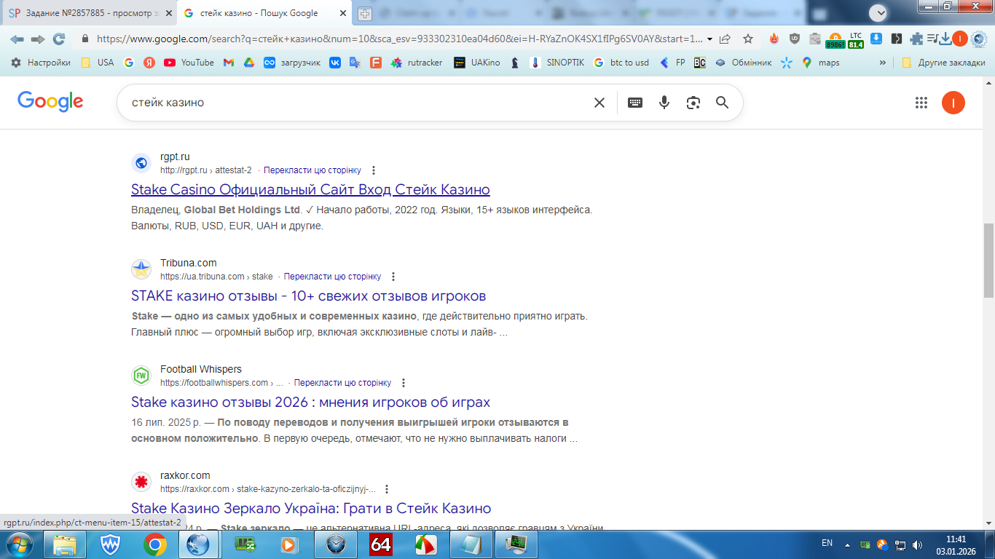Expand the address bar dropdown arrow
The width and height of the screenshot is (995, 559).
point(709,39)
